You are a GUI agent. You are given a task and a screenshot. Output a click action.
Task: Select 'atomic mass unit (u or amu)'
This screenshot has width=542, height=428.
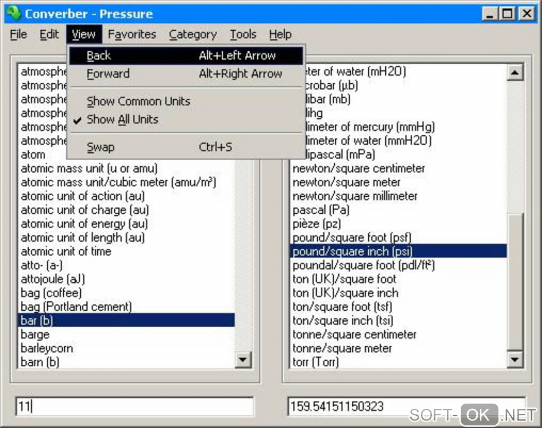126,168
